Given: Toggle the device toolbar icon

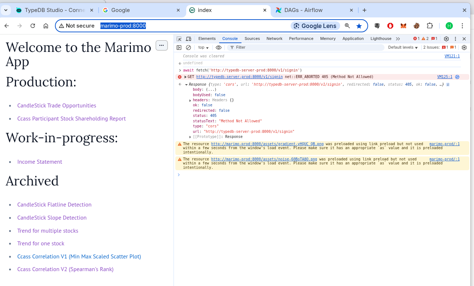Looking at the screenshot, I should pos(188,39).
